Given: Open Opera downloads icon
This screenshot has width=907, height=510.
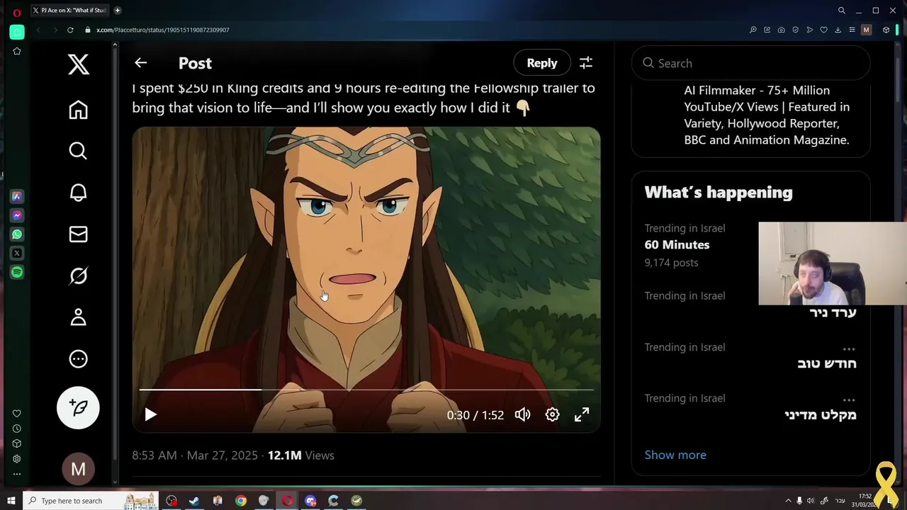Looking at the screenshot, I should [x=838, y=30].
